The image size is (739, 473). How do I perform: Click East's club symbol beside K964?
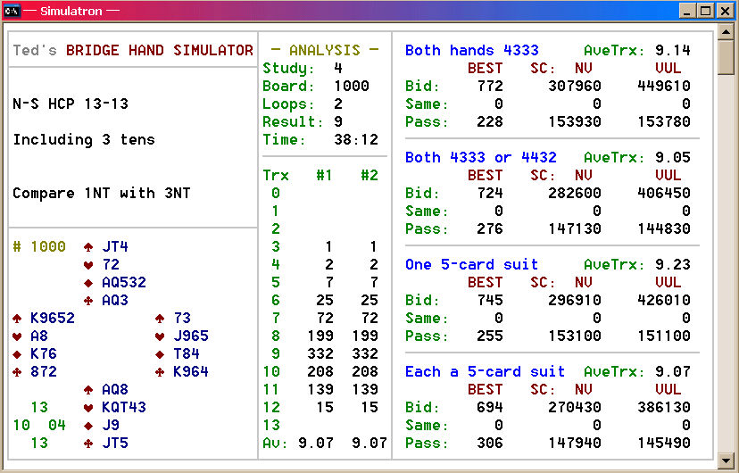(160, 372)
